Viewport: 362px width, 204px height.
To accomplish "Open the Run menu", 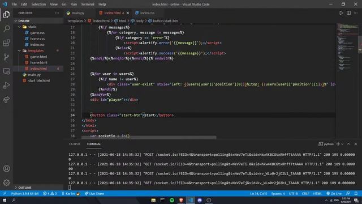I will pyautogui.click(x=74, y=4).
